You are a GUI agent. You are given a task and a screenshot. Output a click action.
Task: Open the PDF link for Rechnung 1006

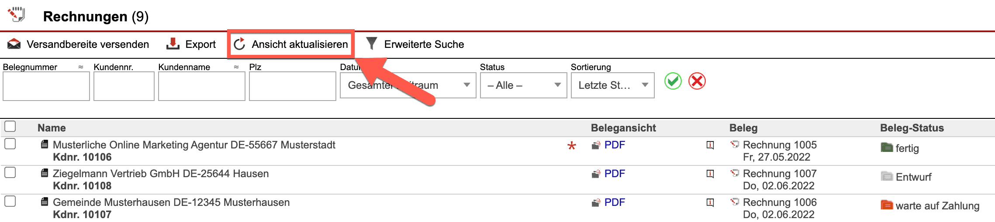pos(614,202)
